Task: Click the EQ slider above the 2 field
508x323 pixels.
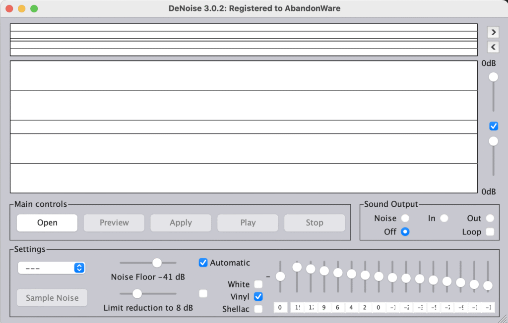Action: pyautogui.click(x=365, y=277)
